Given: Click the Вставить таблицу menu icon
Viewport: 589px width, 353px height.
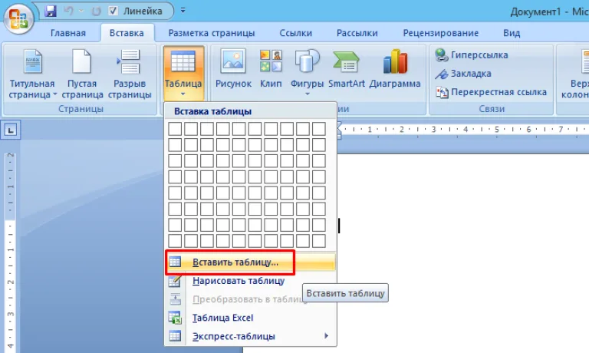Looking at the screenshot, I should pyautogui.click(x=175, y=262).
